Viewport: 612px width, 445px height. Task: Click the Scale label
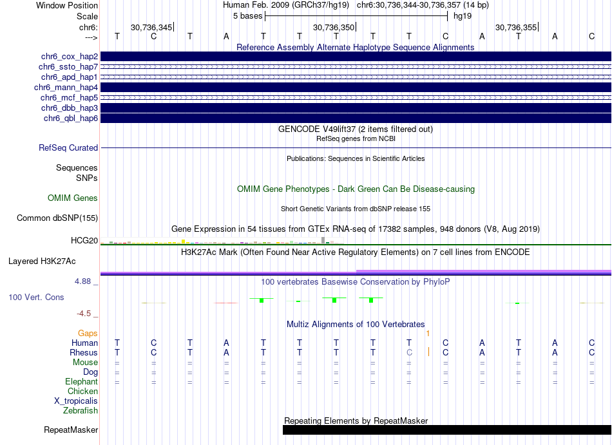click(87, 16)
